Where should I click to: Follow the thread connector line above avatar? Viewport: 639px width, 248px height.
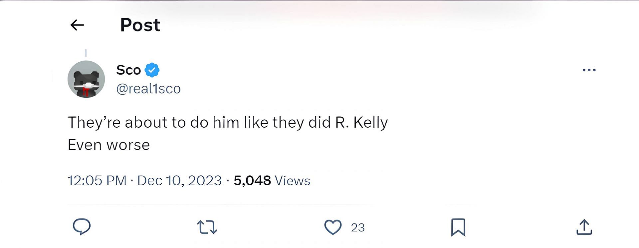tap(86, 53)
